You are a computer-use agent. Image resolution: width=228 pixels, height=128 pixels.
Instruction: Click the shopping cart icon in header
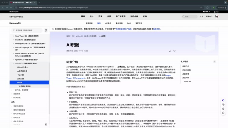point(217,16)
